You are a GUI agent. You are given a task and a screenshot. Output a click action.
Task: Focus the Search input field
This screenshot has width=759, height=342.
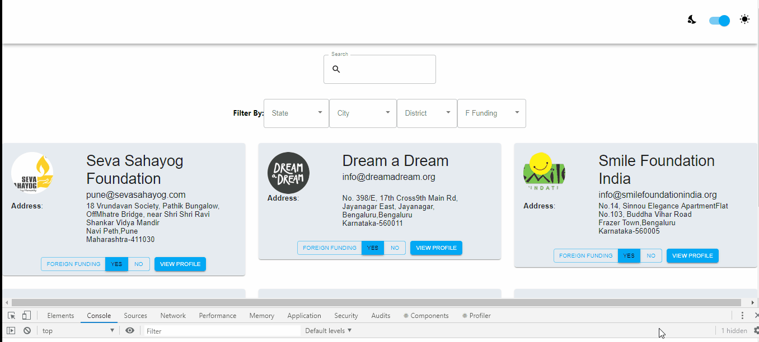point(379,69)
